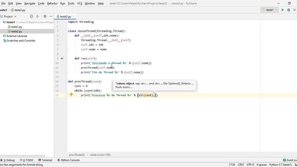Select the teste1 project root folder
Viewport: 297px width, 167px height.
(x=11, y=22)
